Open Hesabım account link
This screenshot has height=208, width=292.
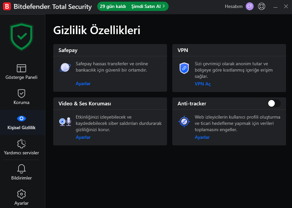(233, 6)
